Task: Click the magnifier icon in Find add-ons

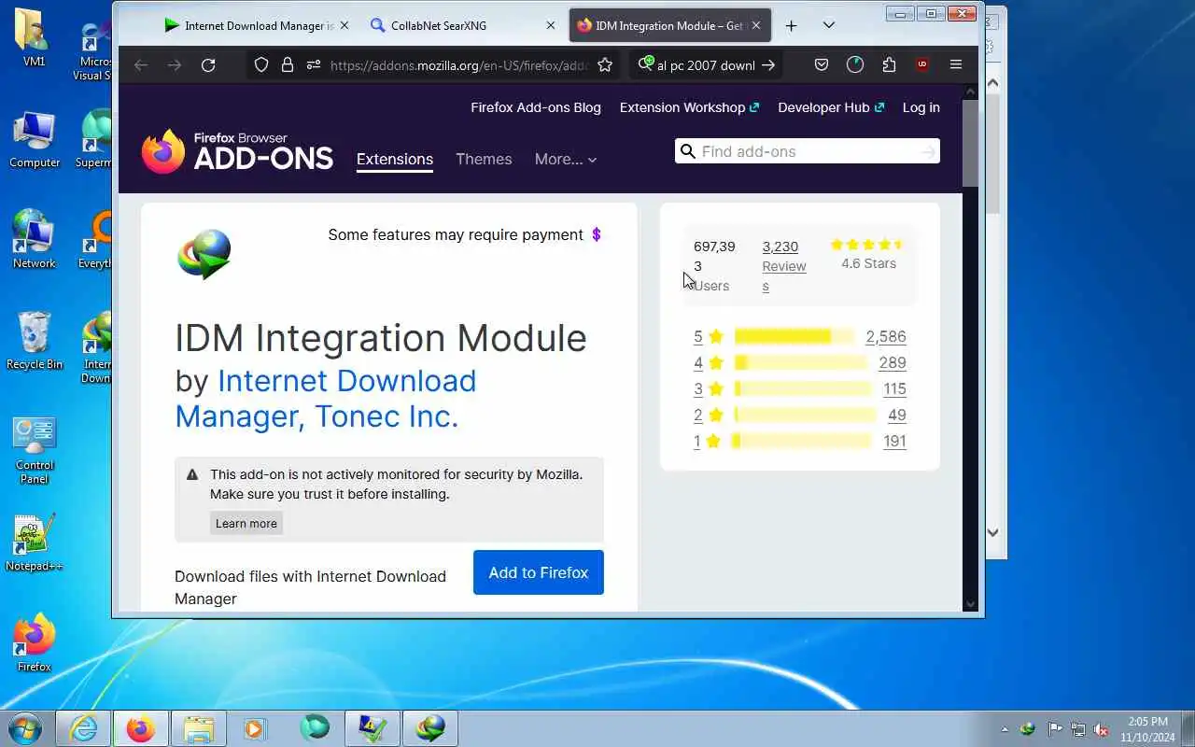Action: tap(688, 151)
